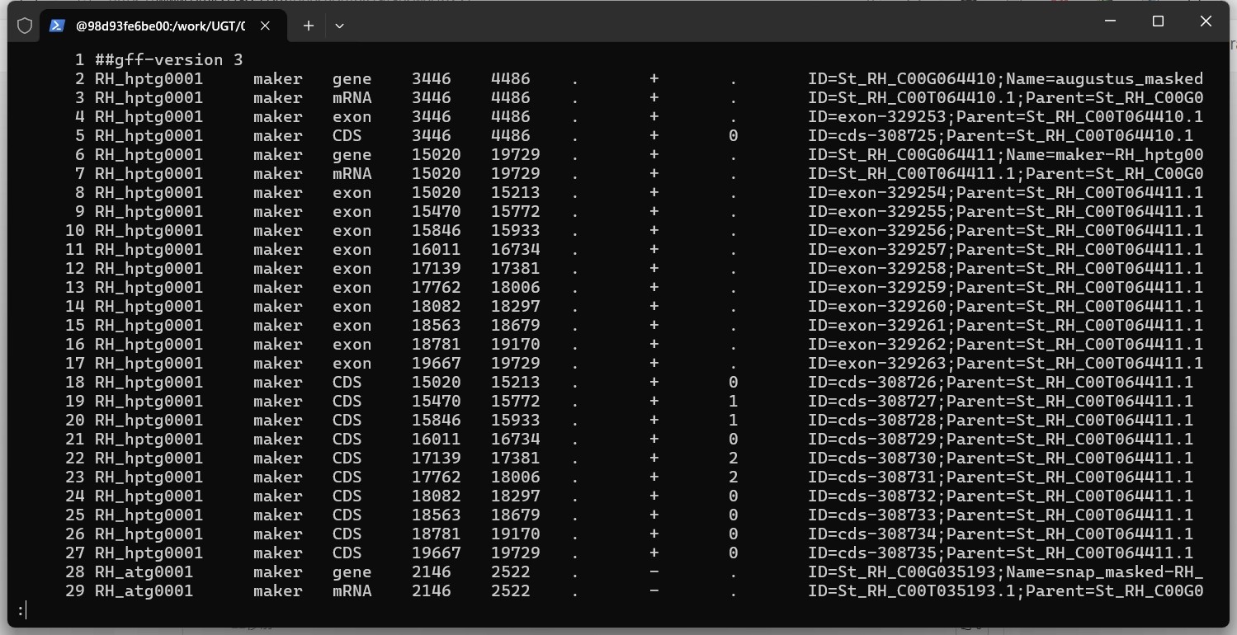Click ID=exon-329260 text
This screenshot has height=635, width=1237.
pos(877,306)
